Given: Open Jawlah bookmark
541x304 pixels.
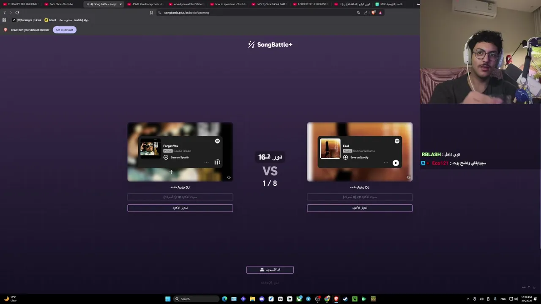Looking at the screenshot, I should 74,20.
